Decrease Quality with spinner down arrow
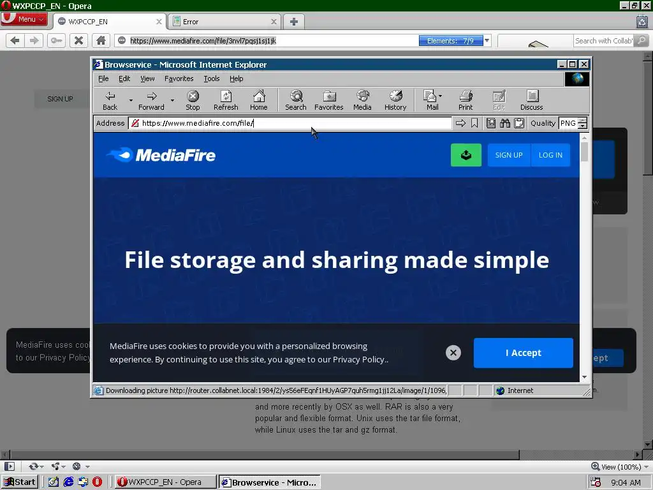This screenshot has width=653, height=490. click(x=583, y=126)
